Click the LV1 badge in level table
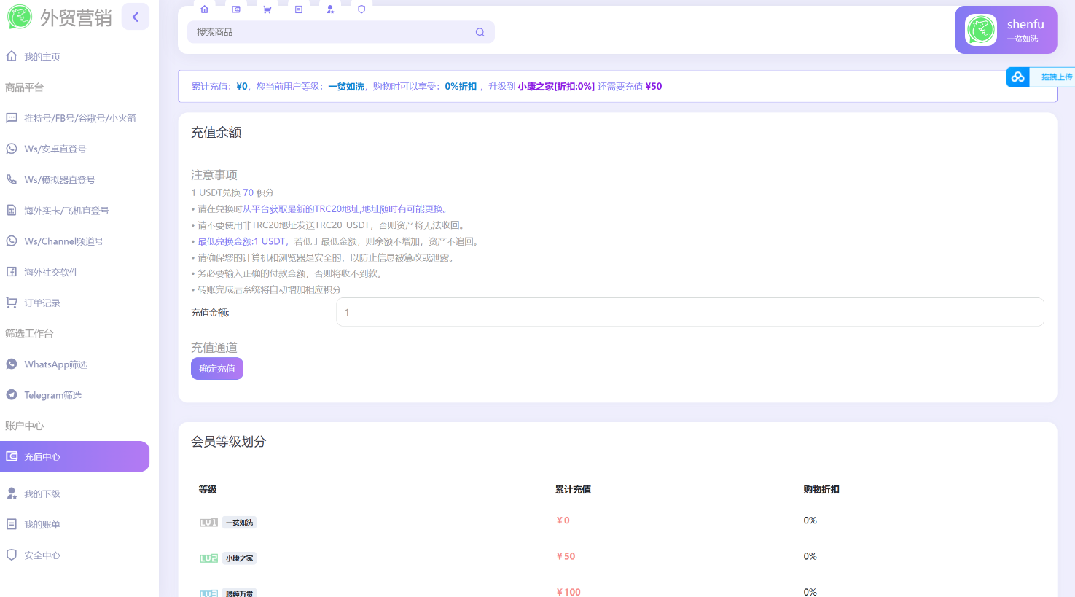 [209, 523]
